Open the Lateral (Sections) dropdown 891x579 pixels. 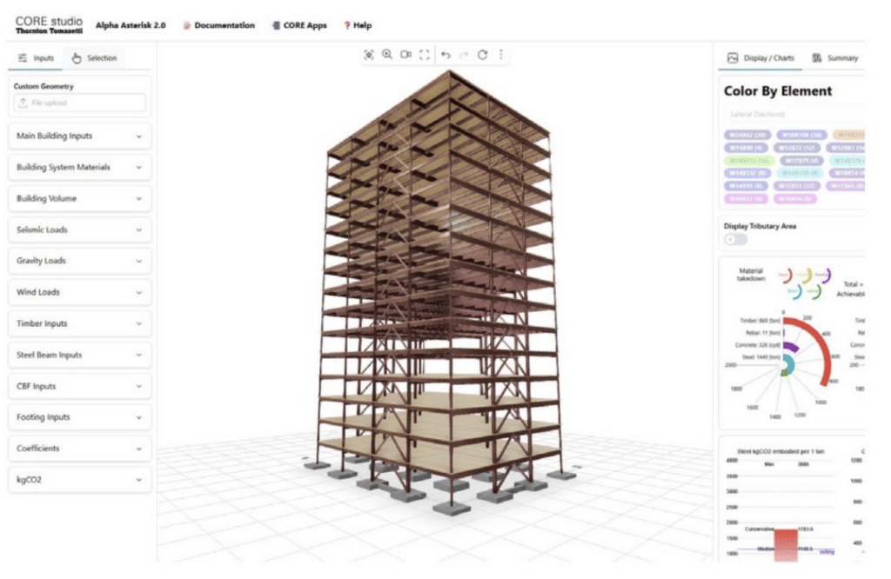click(792, 114)
